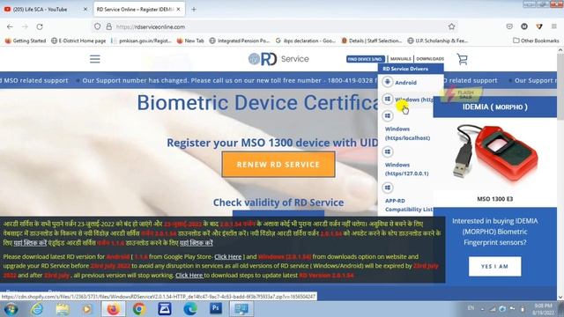564x317 pixels.
Task: Open Windows Start button
Action: click(11, 309)
